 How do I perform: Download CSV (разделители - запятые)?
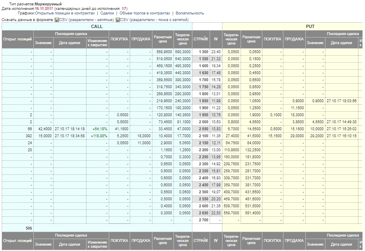click(87, 20)
